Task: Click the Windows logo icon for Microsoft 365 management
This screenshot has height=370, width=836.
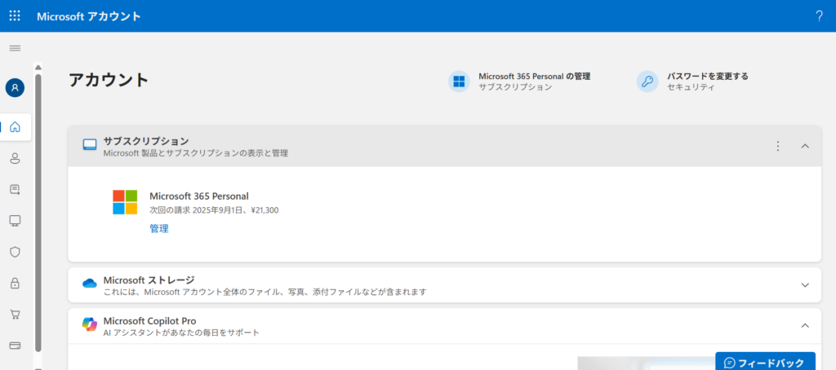Action: (459, 81)
